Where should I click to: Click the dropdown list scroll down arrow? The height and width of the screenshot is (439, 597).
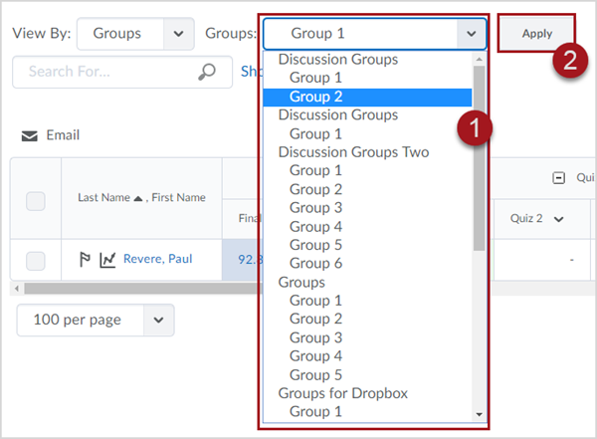point(479,414)
